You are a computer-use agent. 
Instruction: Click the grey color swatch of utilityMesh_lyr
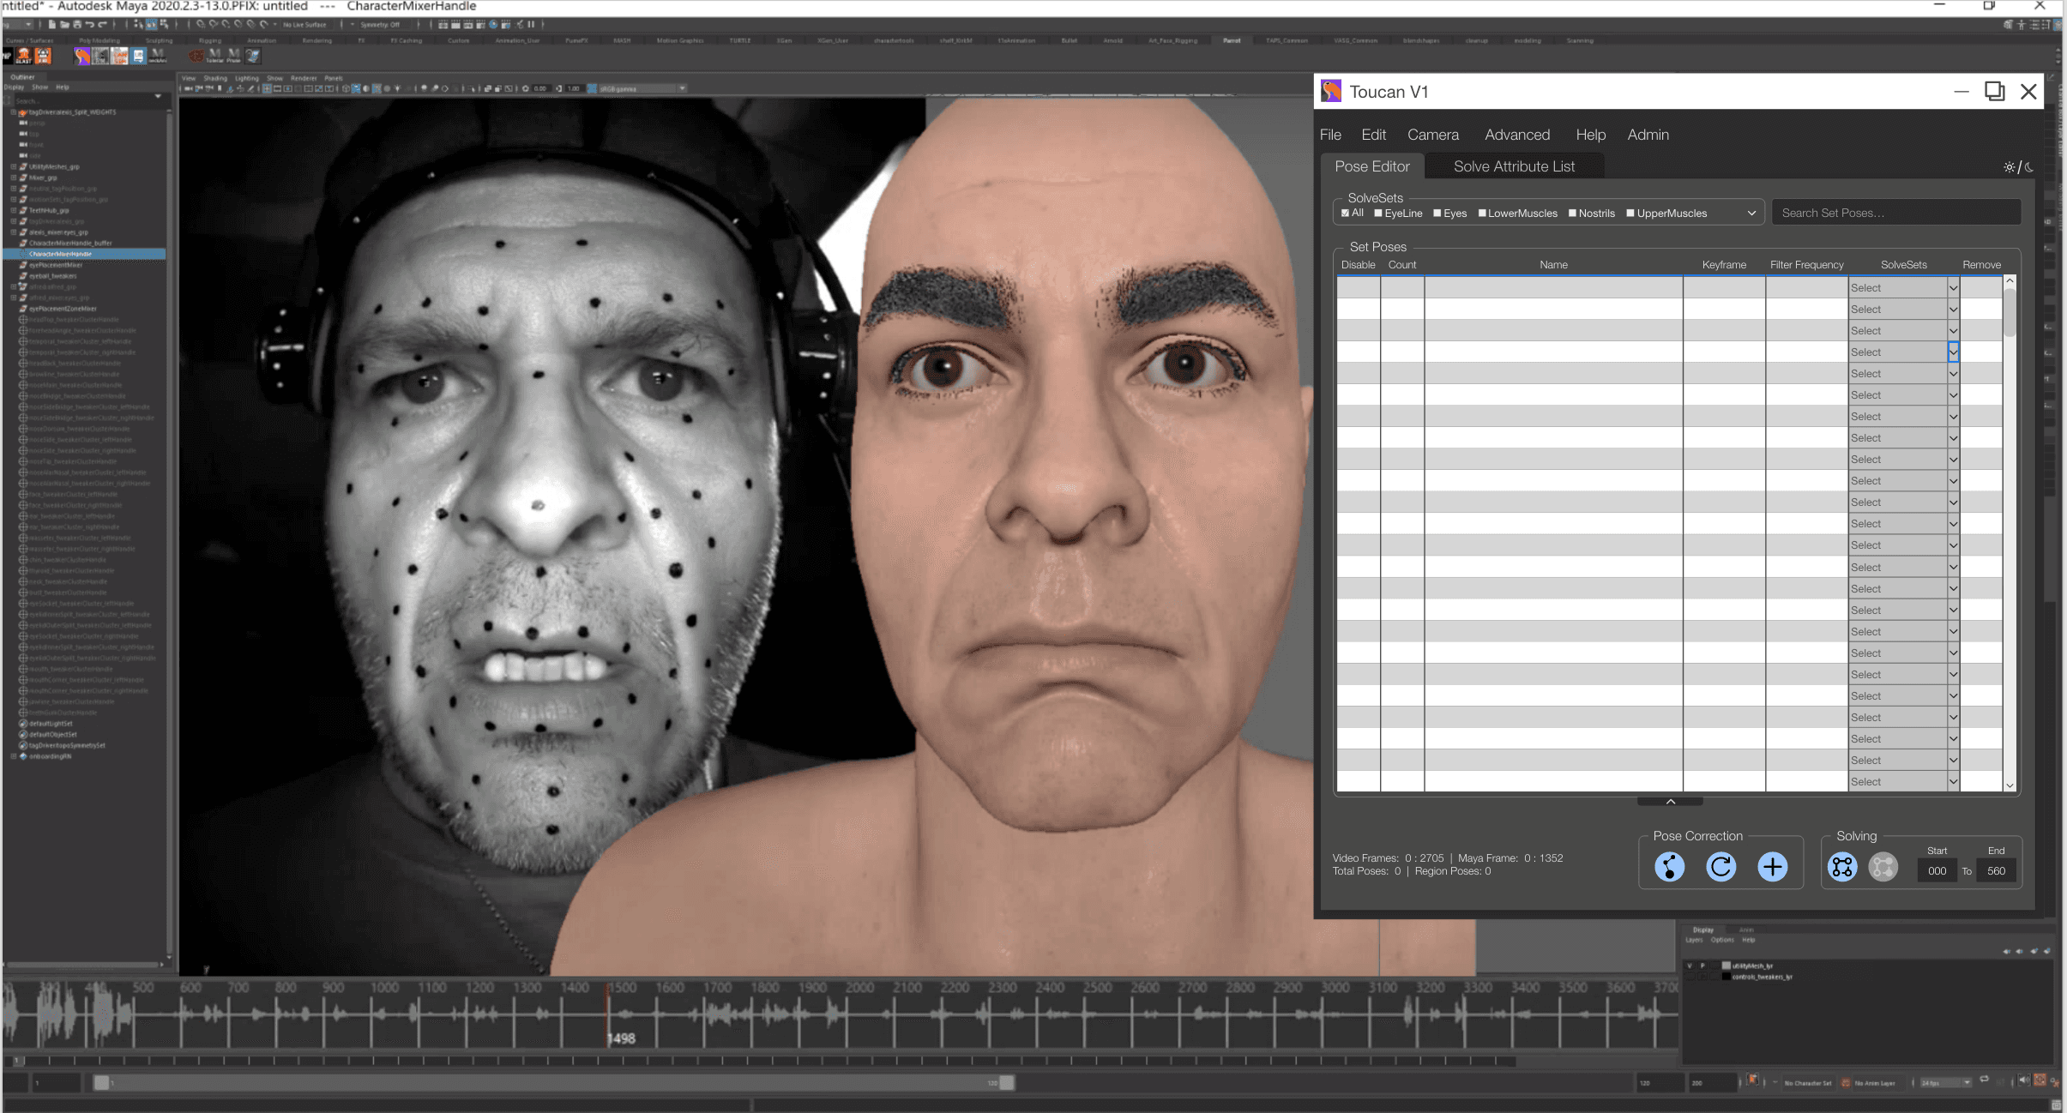coord(1727,966)
